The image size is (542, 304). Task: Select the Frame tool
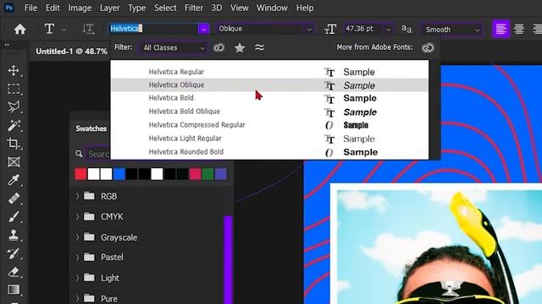(14, 161)
